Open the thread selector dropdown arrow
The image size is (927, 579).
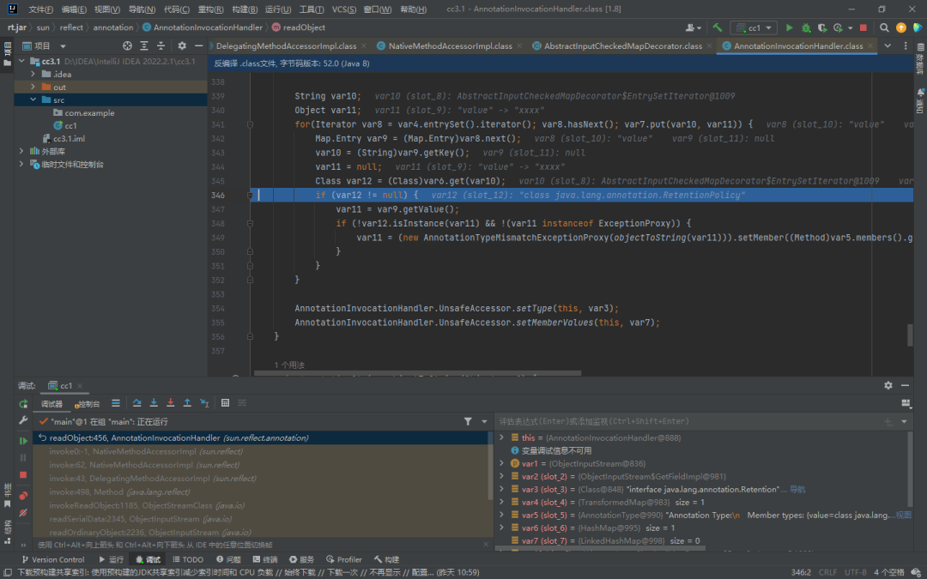tap(484, 421)
